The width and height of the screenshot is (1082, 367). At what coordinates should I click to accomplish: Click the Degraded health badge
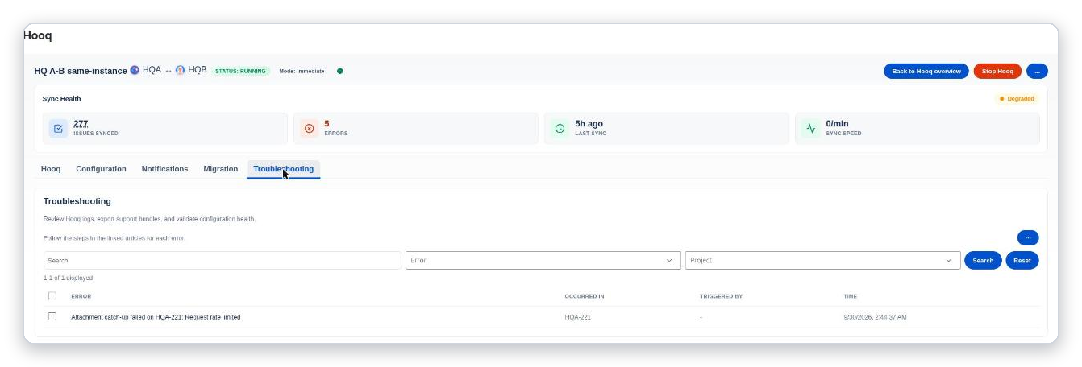coord(1017,99)
